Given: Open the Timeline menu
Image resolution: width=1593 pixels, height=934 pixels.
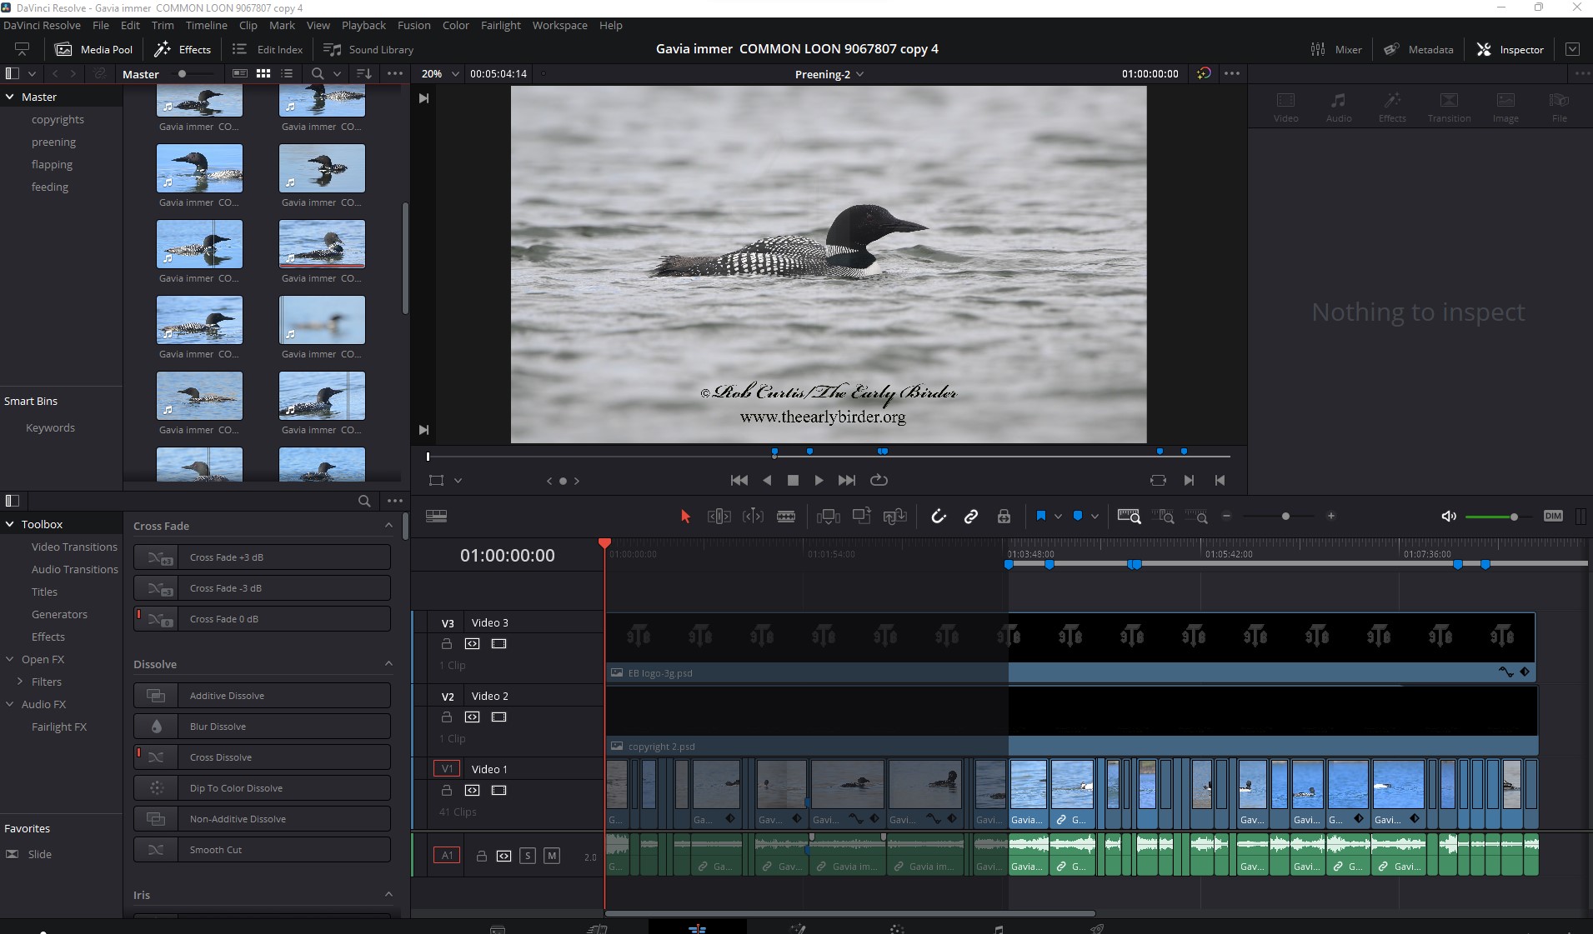Looking at the screenshot, I should point(206,25).
